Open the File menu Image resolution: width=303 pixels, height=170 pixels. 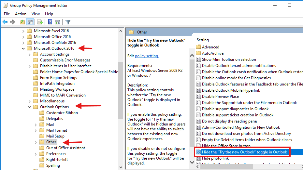[x=7, y=14]
